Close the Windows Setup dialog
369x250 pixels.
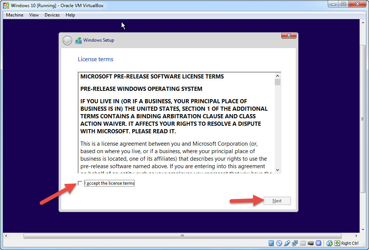(289, 35)
